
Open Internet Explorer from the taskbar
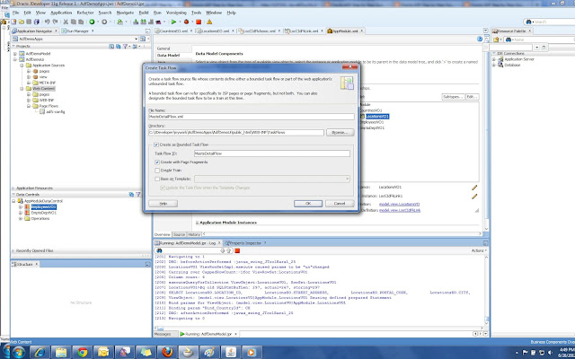click(x=40, y=353)
